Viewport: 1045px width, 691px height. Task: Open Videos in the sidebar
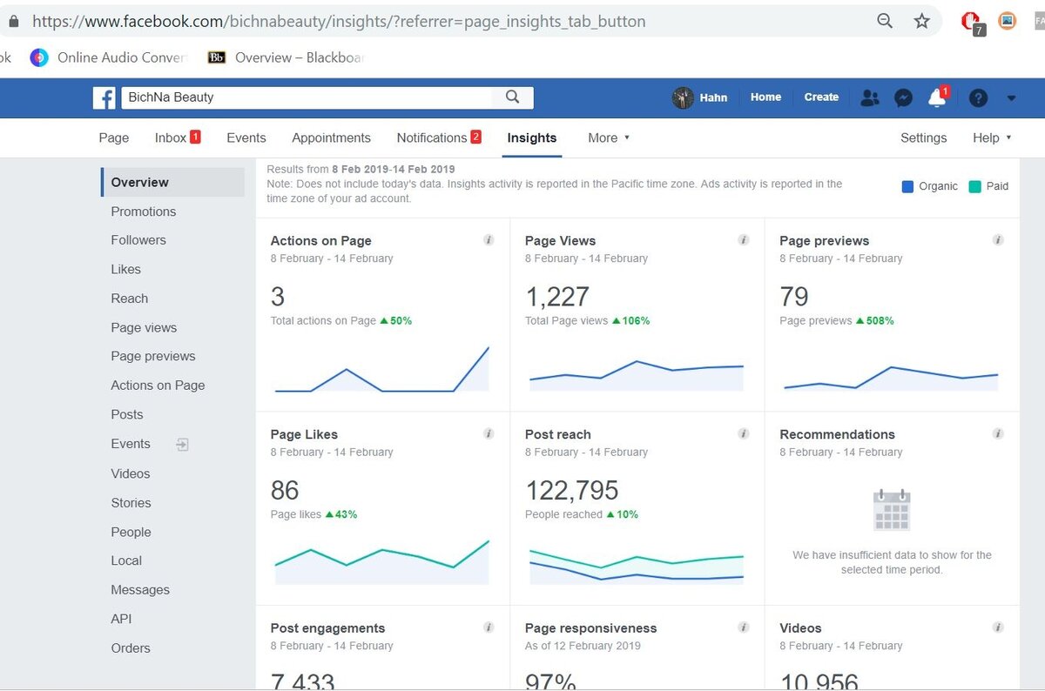point(131,473)
